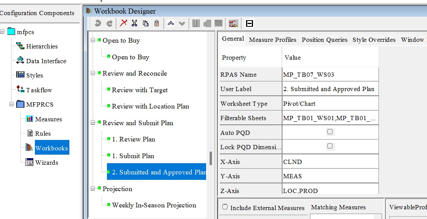Select Weekly In-Season Projection worksheet
This screenshot has width=427, height=219.
(x=154, y=205)
